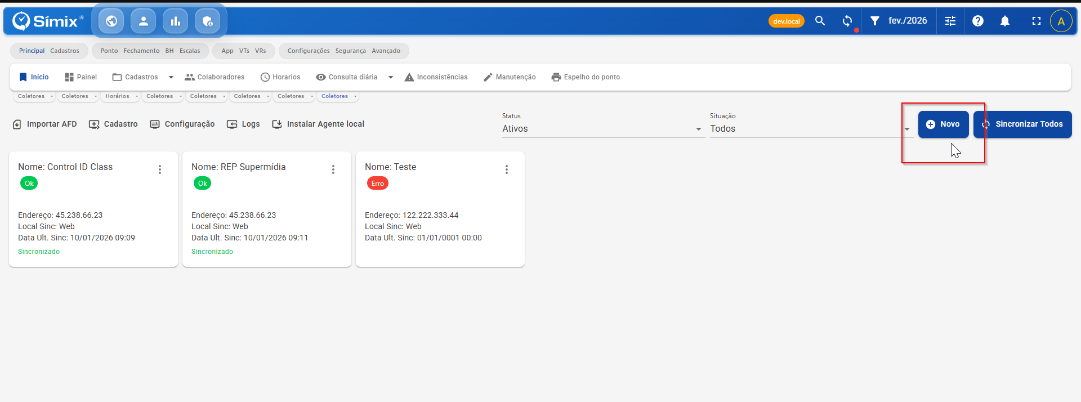Image resolution: width=1081 pixels, height=402 pixels.
Task: Open the bar chart module icon
Action: [176, 21]
